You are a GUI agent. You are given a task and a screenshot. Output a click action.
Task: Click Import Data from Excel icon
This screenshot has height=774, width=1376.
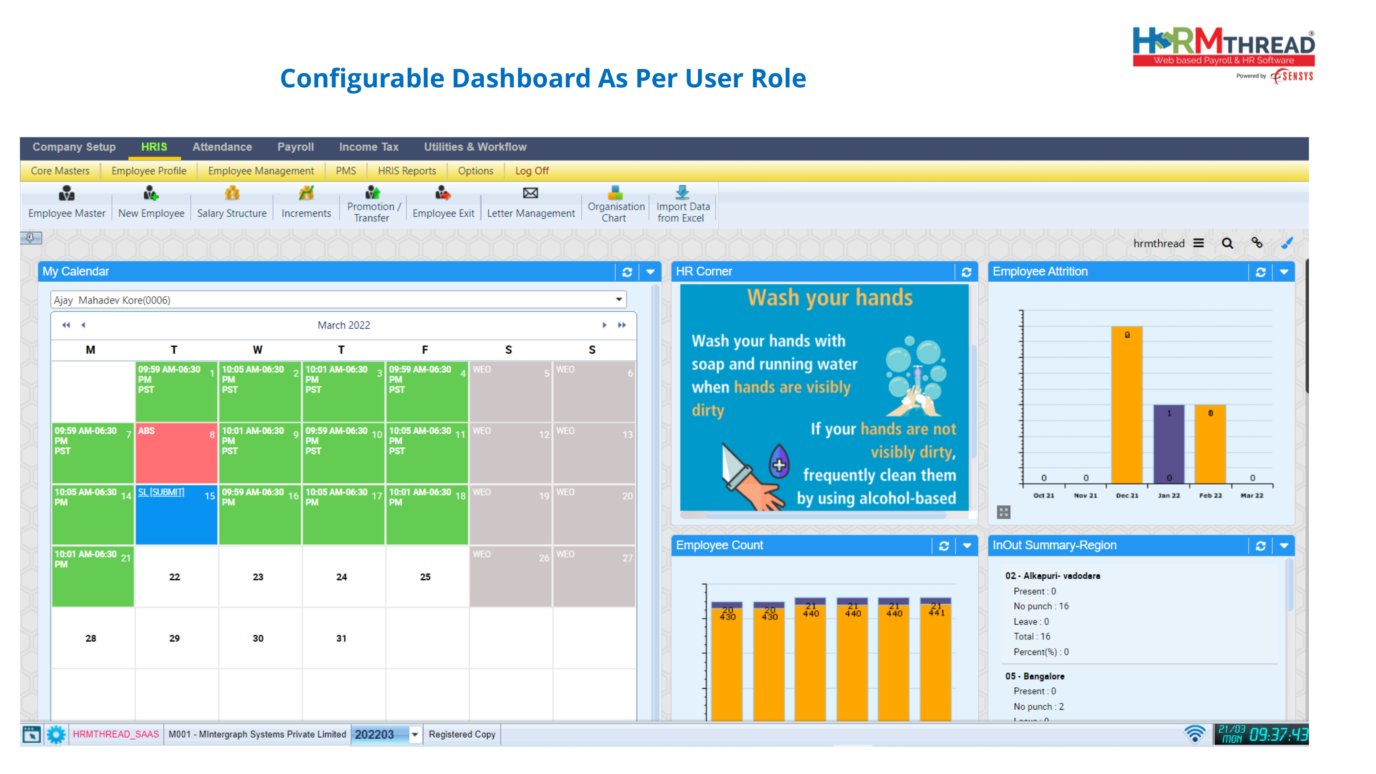pos(682,192)
